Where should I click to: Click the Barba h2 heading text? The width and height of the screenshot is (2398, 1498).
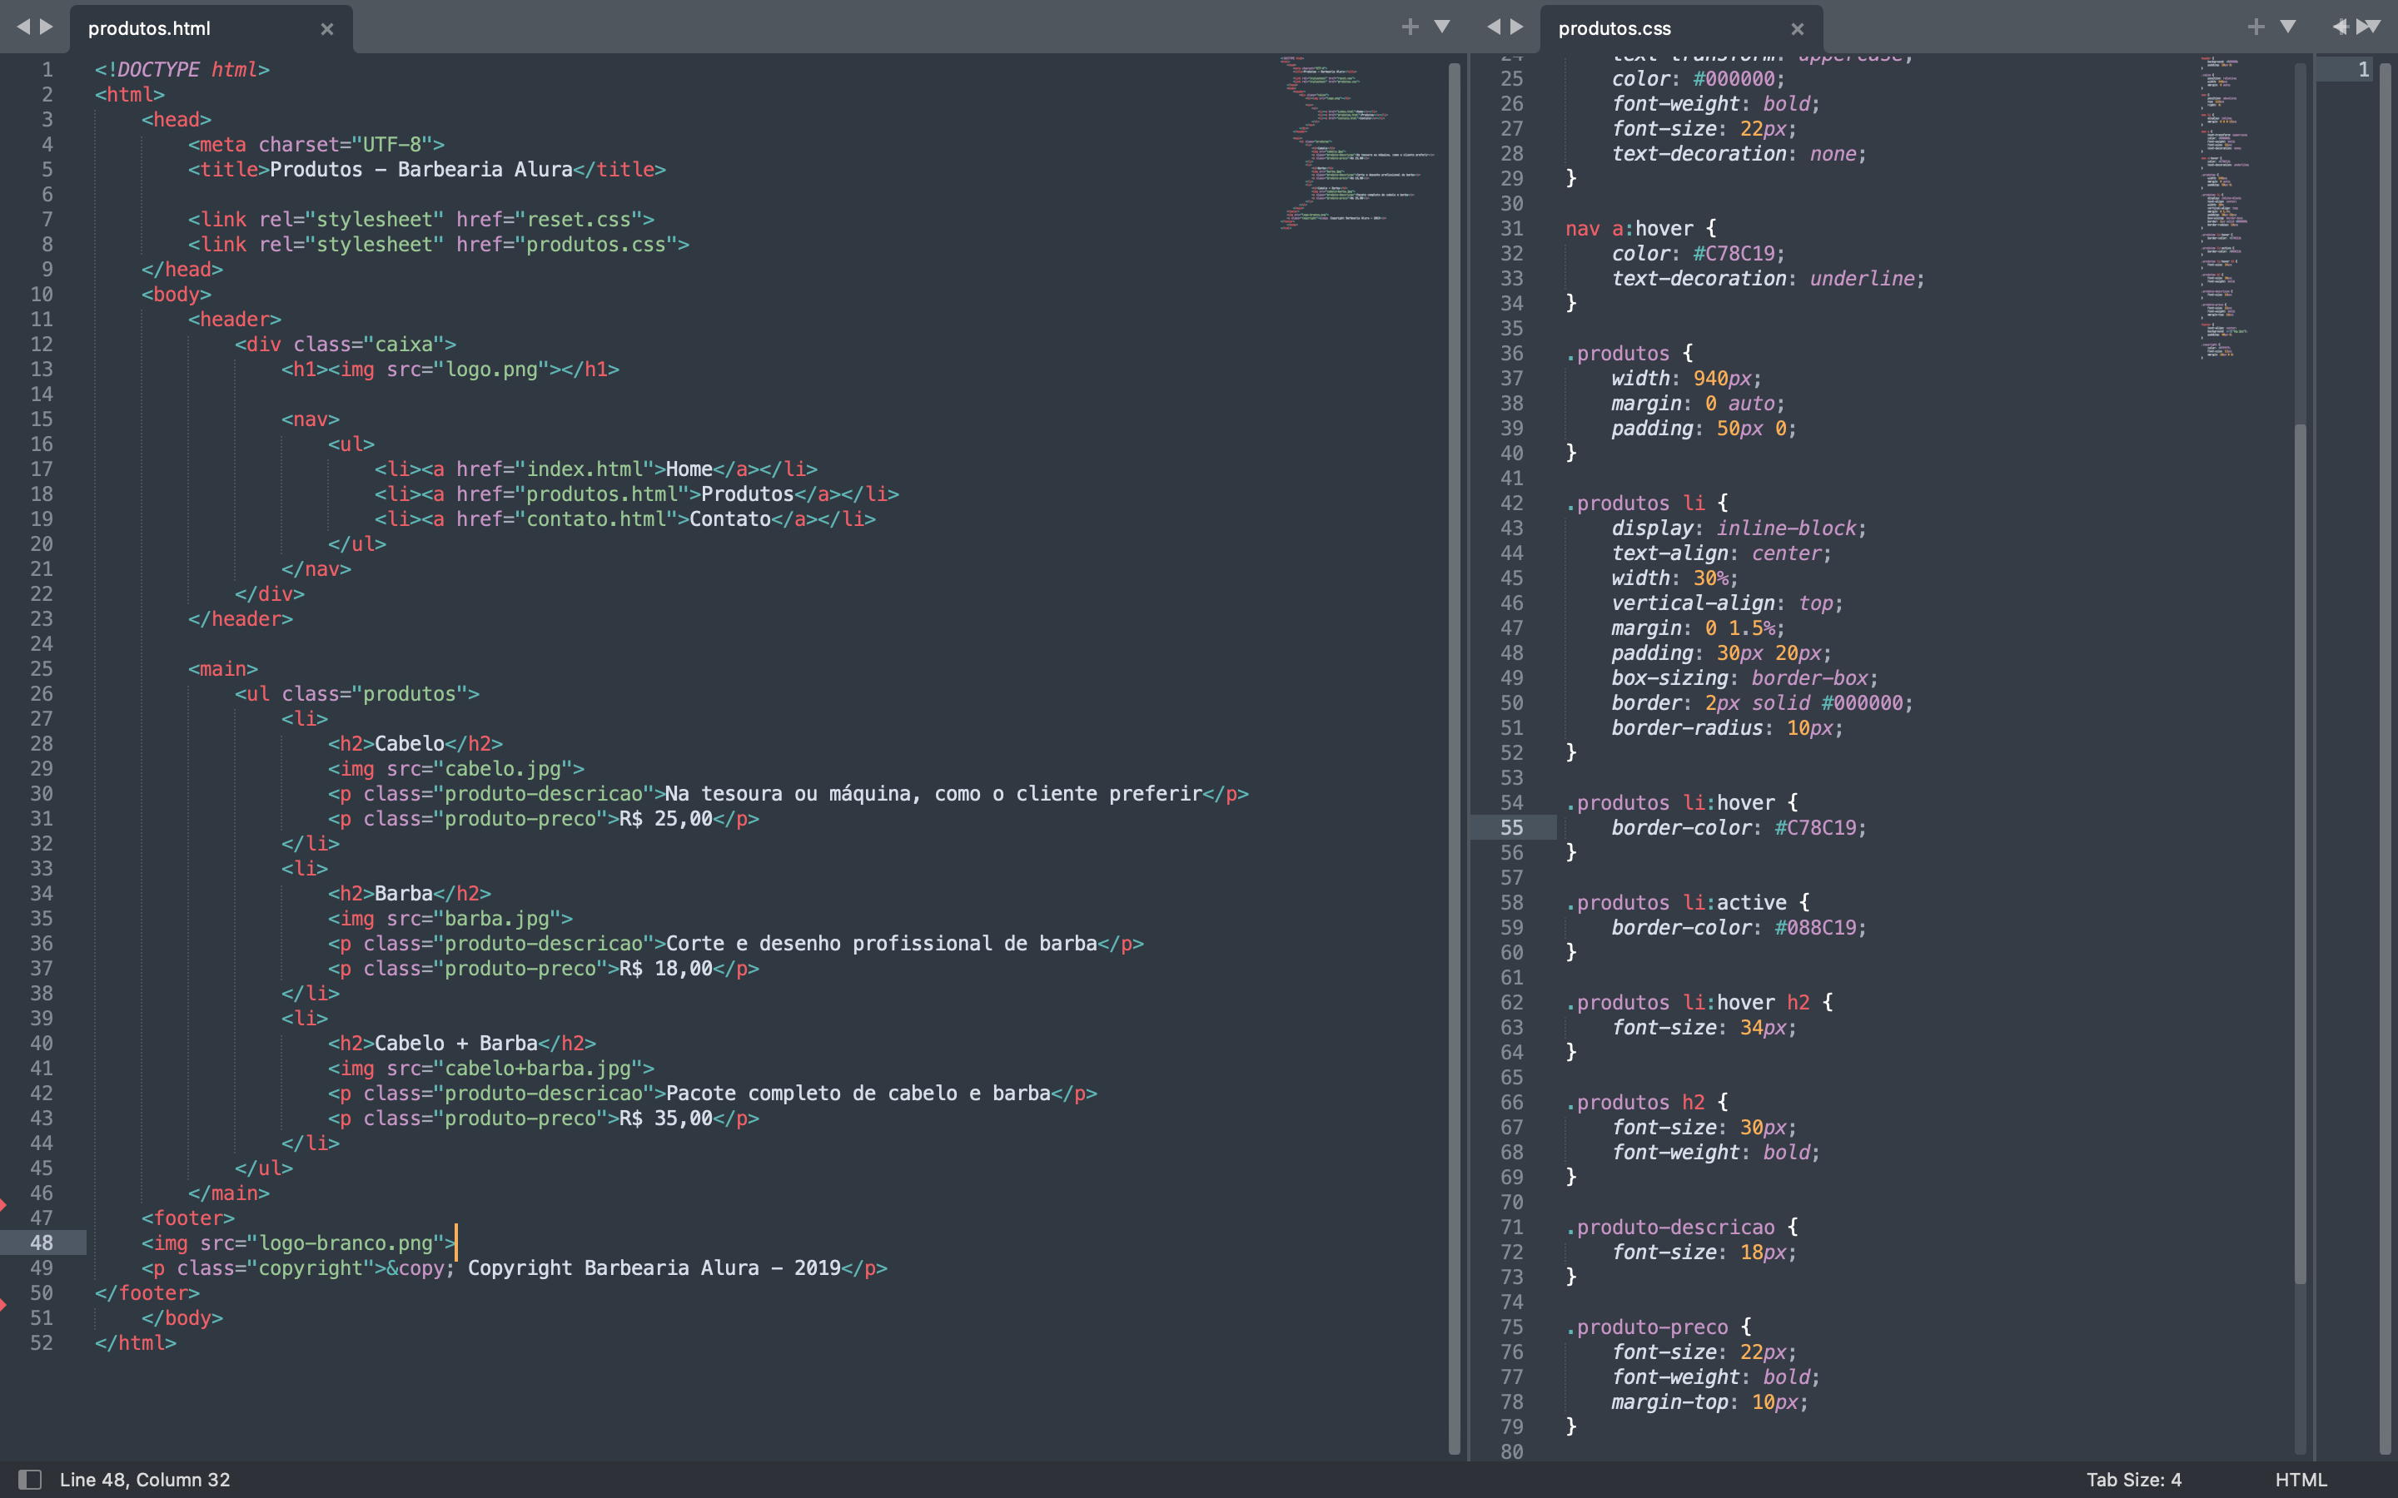(403, 893)
